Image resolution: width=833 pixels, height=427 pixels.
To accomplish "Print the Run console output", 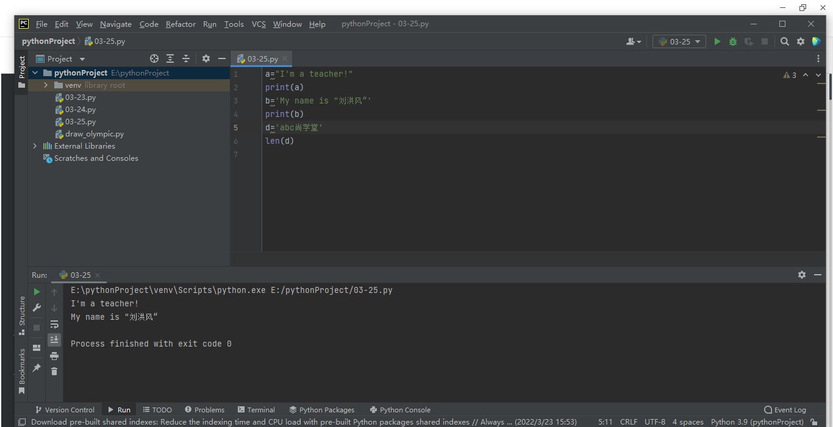I will click(x=54, y=356).
